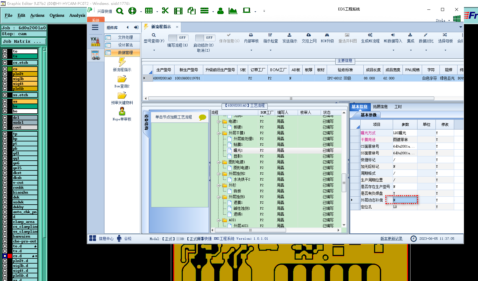This screenshot has height=281, width=478.
Task: Tick the checkbox for layer 'drl'
Action: pos(5,118)
